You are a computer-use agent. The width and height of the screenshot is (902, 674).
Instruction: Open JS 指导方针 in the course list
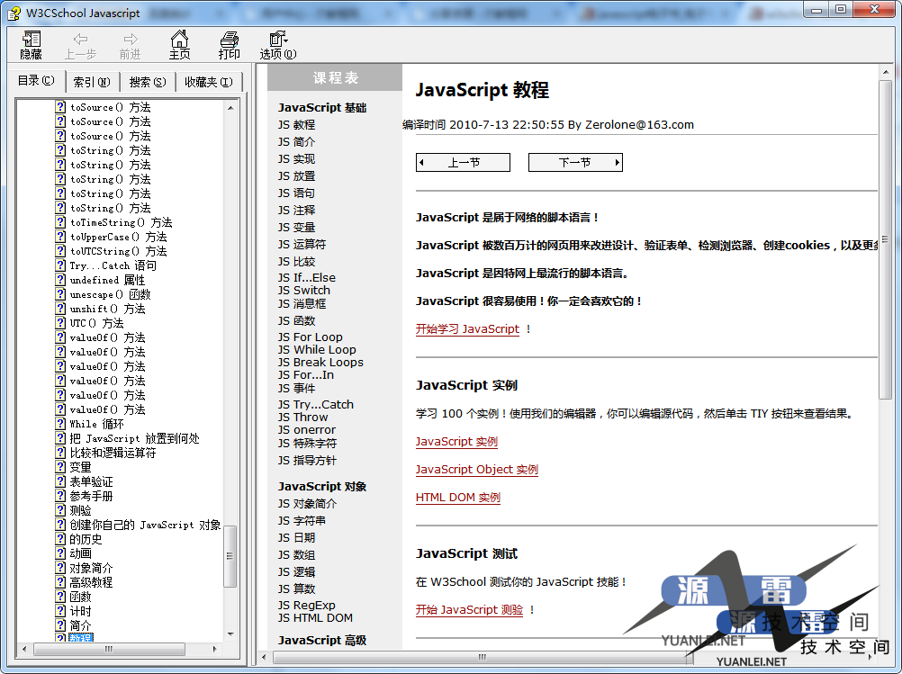[x=307, y=460]
